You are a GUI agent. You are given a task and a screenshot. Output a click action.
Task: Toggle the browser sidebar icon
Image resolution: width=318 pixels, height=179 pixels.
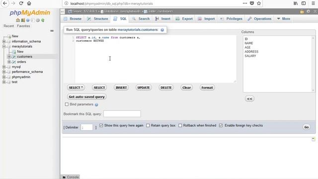tap(304, 3)
